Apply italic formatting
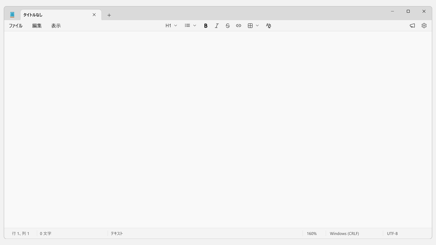436x245 pixels. (217, 26)
